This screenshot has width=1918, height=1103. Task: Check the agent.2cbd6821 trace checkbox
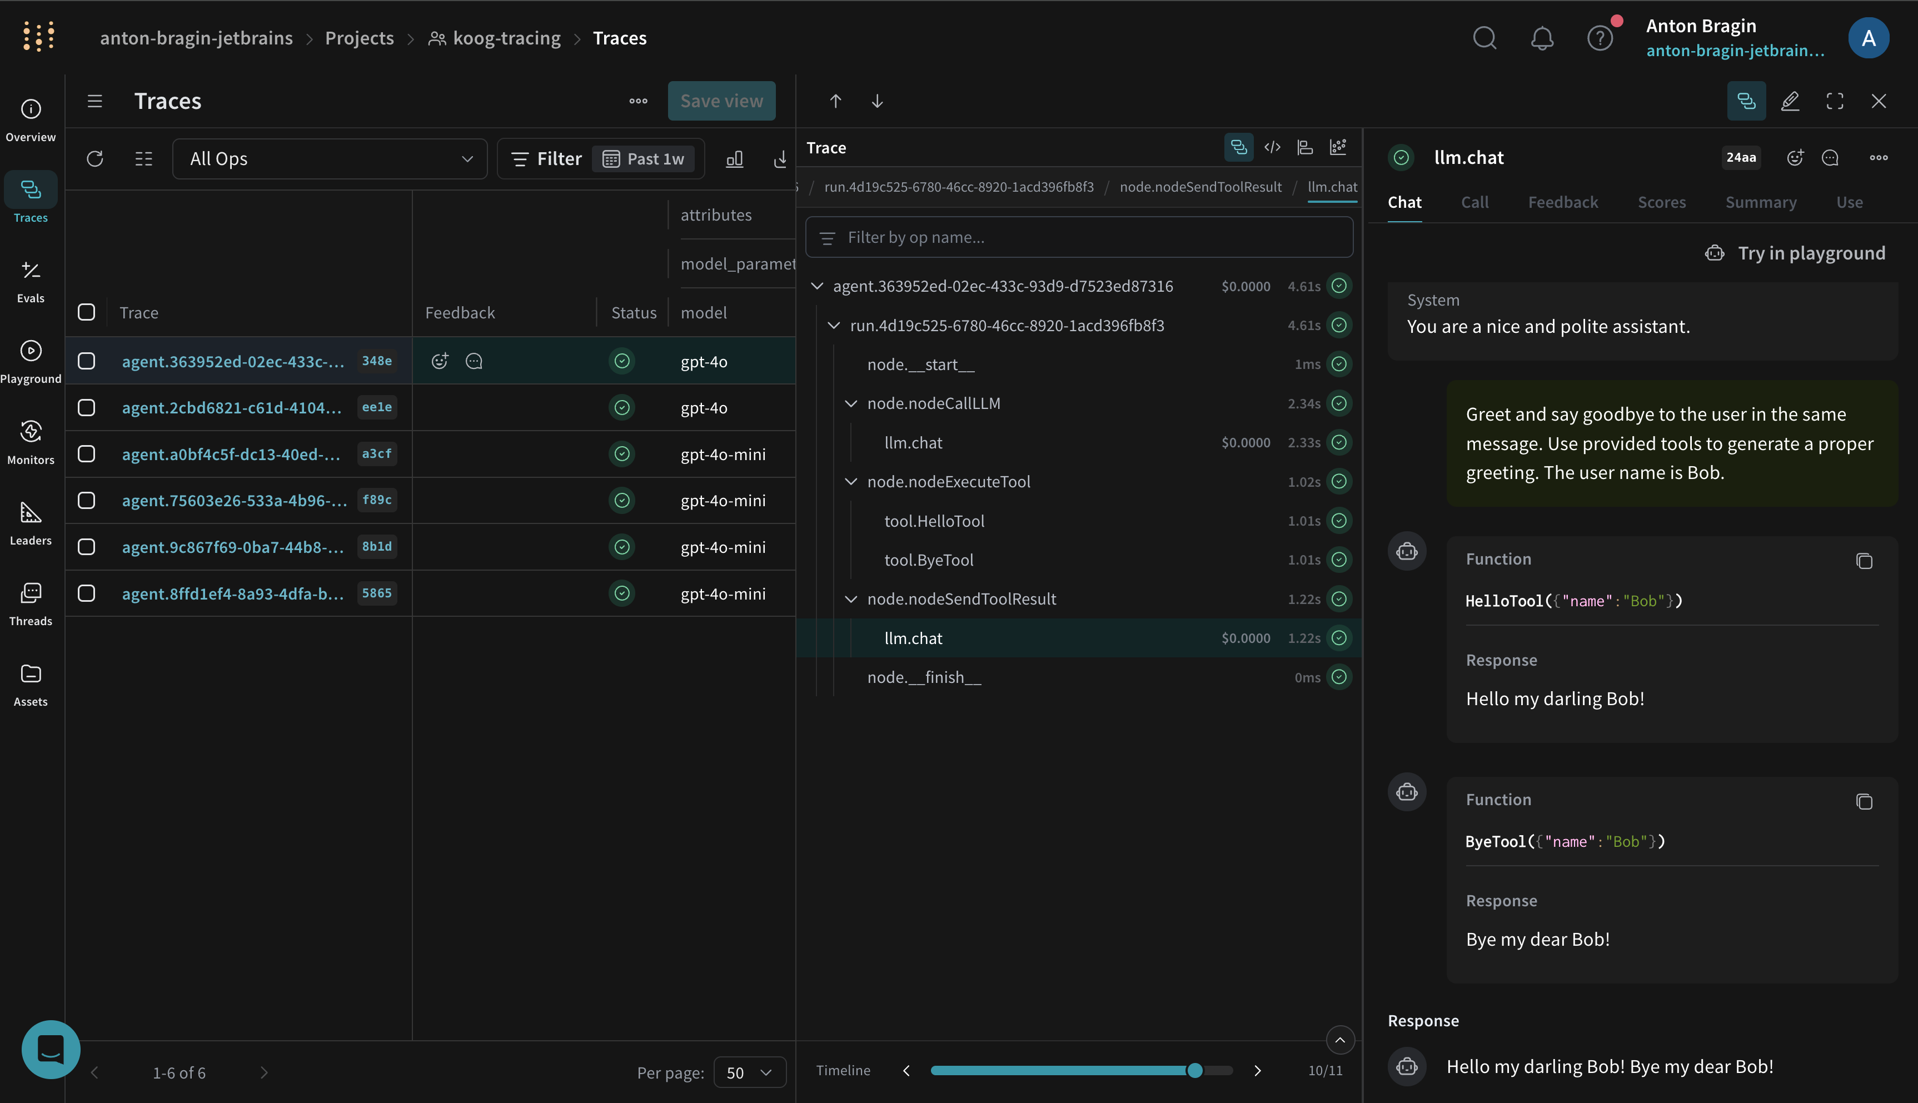(x=86, y=407)
